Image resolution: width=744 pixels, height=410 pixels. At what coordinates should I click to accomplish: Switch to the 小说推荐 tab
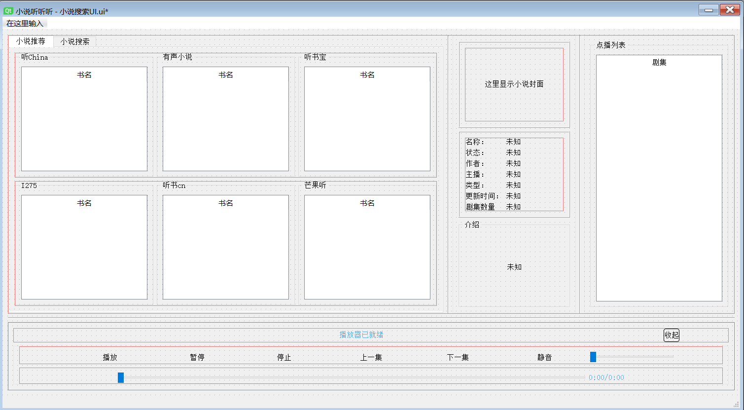pyautogui.click(x=31, y=41)
